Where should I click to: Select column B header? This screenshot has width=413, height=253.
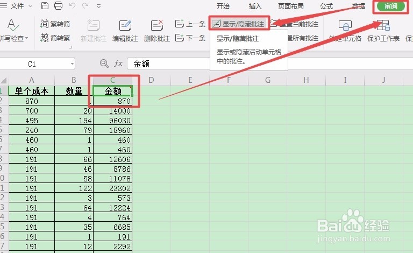tap(74, 80)
